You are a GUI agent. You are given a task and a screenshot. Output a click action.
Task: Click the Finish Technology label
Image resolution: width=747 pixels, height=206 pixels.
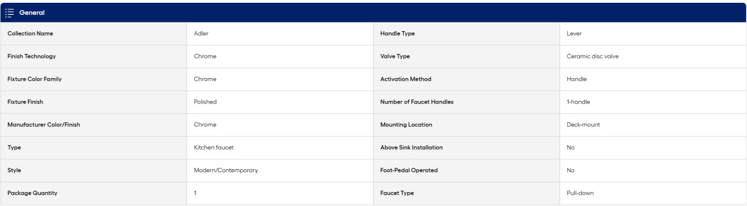coord(32,56)
